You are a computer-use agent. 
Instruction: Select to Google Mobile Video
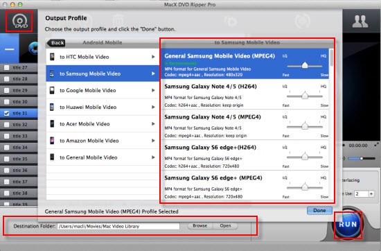103,90
